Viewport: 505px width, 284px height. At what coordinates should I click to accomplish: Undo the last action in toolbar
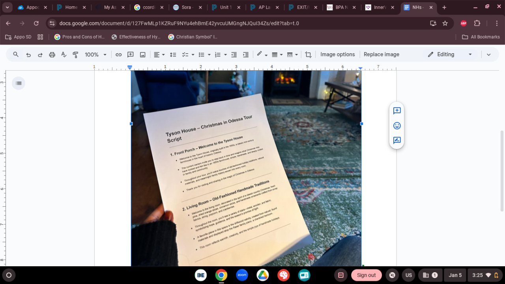pyautogui.click(x=28, y=54)
